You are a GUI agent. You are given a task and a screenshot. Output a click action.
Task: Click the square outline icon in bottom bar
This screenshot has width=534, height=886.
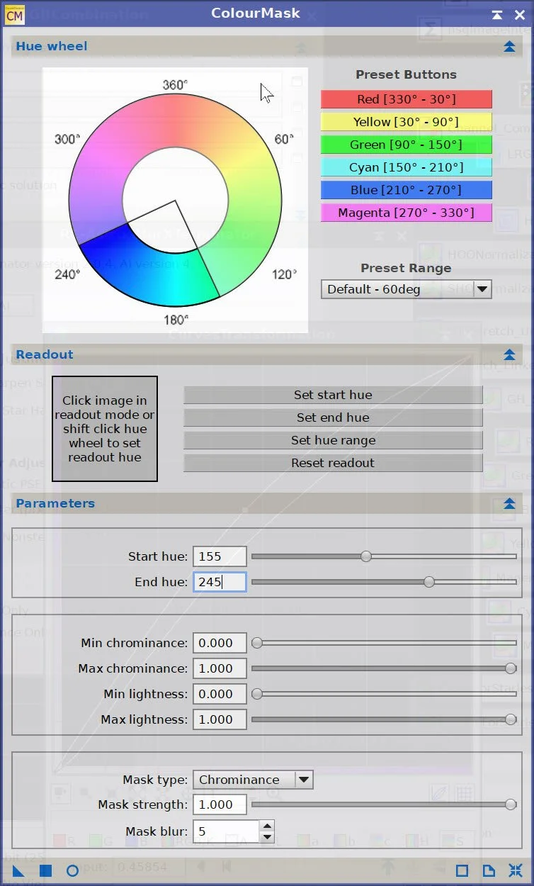point(462,871)
